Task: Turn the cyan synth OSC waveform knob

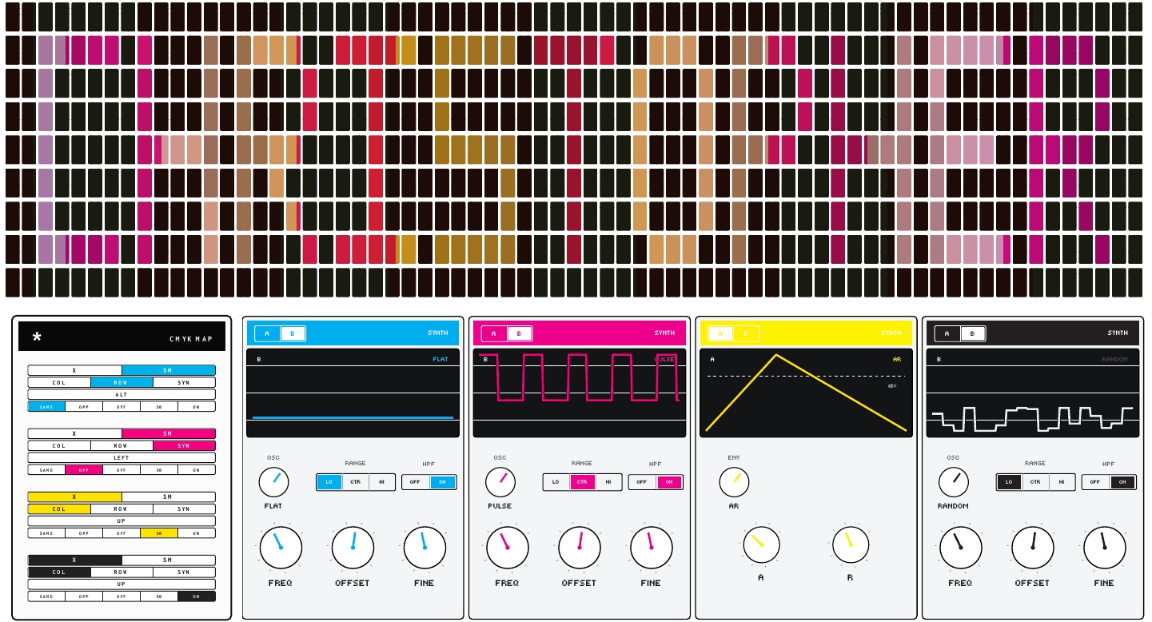Action: pos(274,482)
